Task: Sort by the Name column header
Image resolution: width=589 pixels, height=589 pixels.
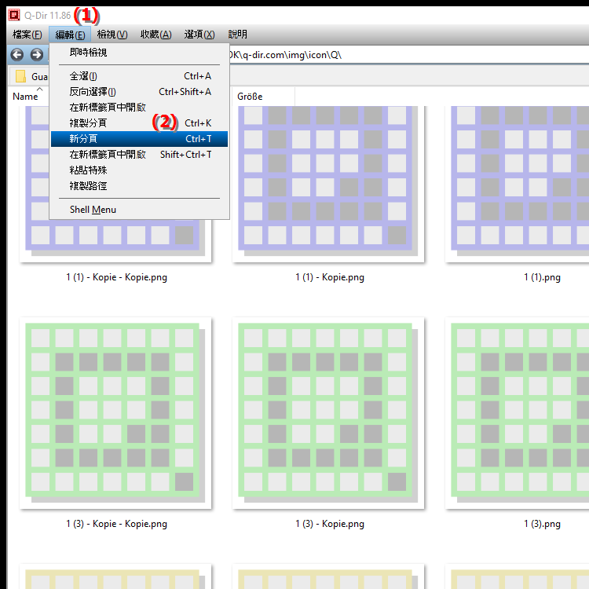Action: (x=25, y=97)
